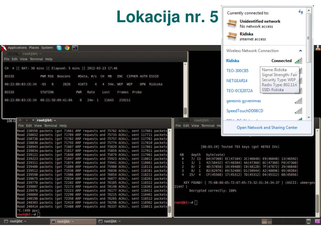Switch to second root@bt taskbar window

coord(73,222)
